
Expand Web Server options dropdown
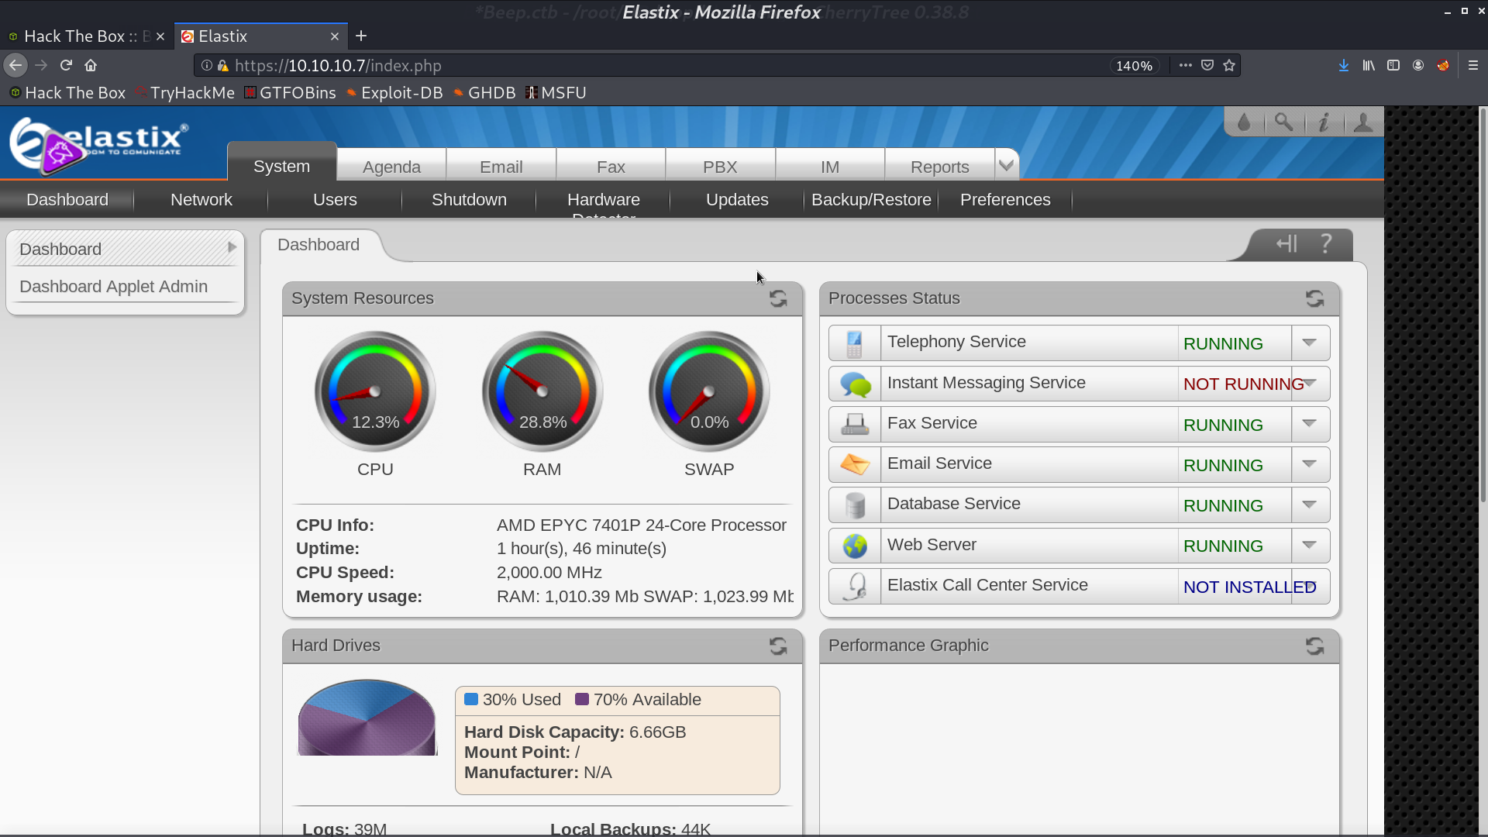click(1310, 545)
